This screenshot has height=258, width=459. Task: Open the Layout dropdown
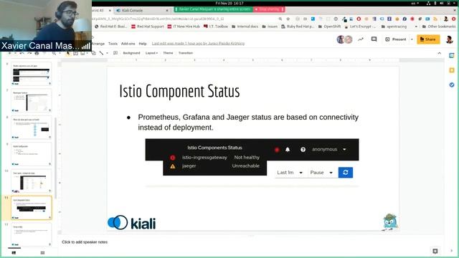(151, 53)
